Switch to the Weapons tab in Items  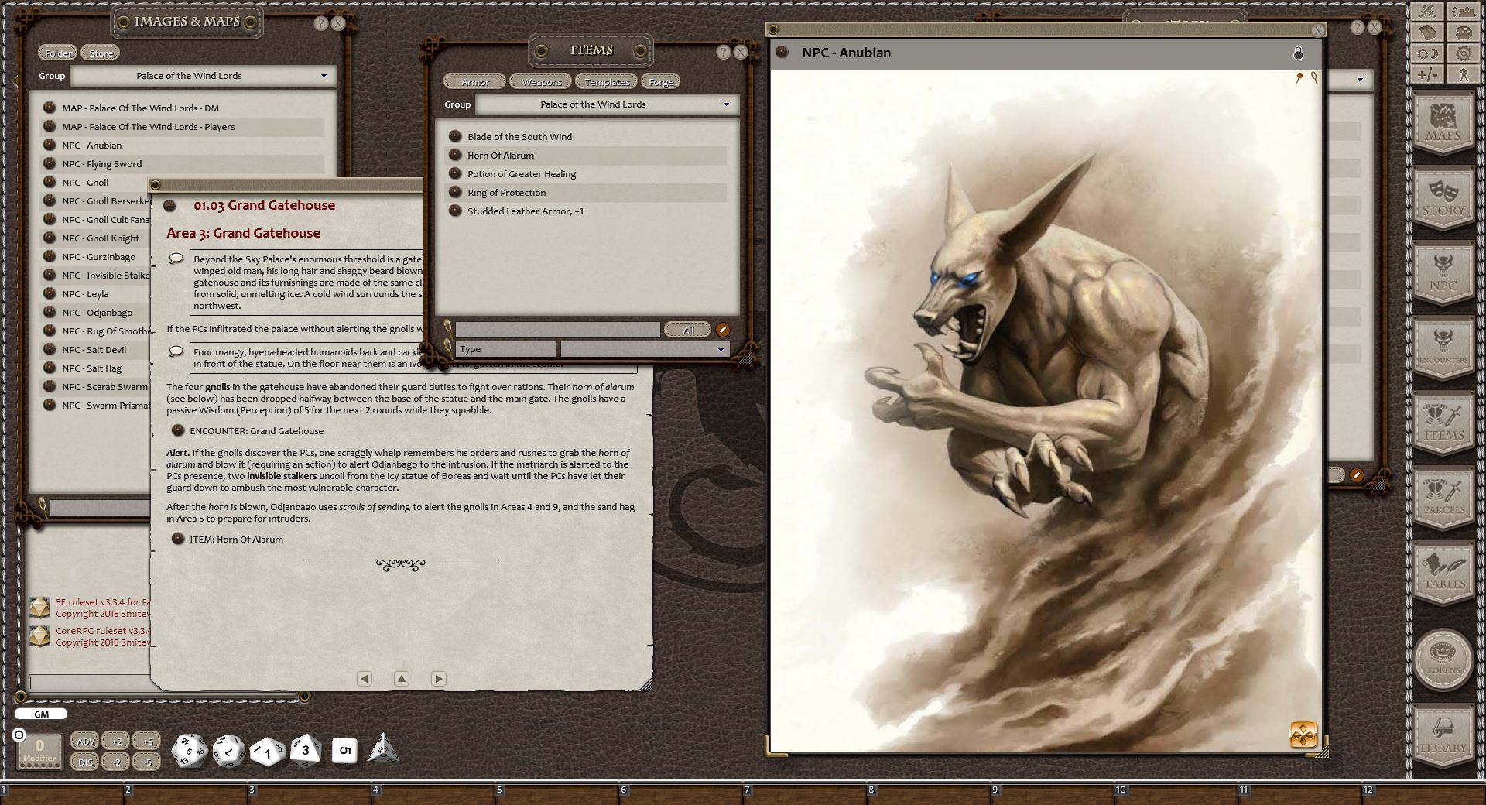(x=539, y=81)
